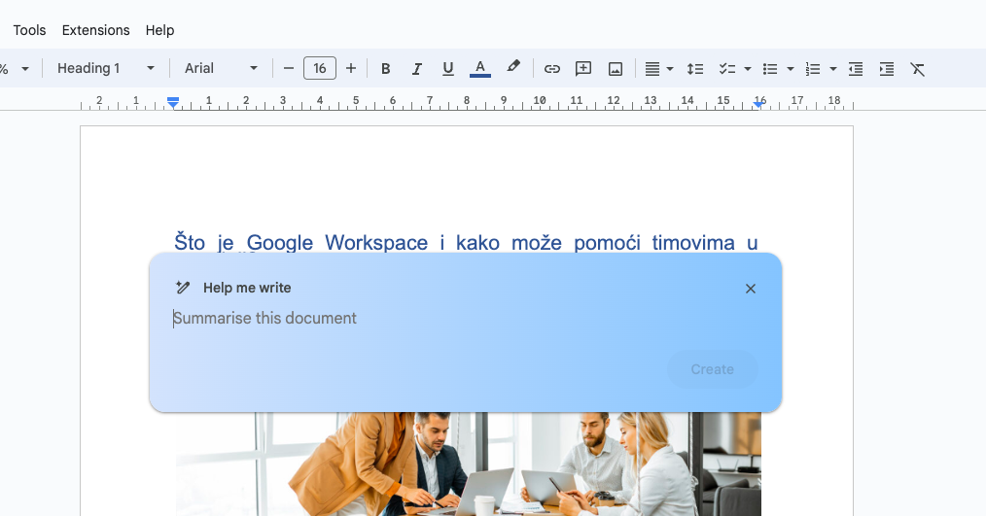Click the font size field showing 16
Viewport: 986px width, 516px height.
click(x=320, y=68)
